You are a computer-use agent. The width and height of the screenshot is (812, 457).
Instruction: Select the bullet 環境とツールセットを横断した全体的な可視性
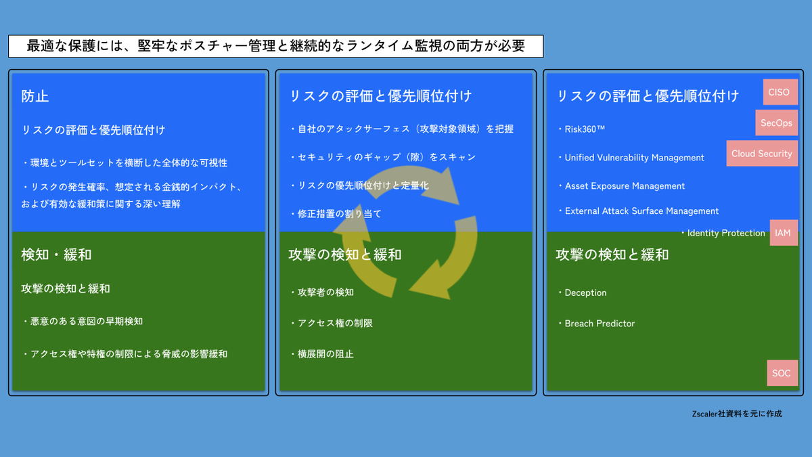[x=124, y=163]
